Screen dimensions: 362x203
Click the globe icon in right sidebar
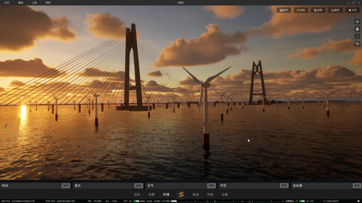tap(357, 29)
